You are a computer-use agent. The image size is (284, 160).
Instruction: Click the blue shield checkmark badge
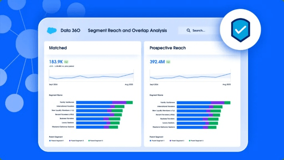(x=240, y=30)
